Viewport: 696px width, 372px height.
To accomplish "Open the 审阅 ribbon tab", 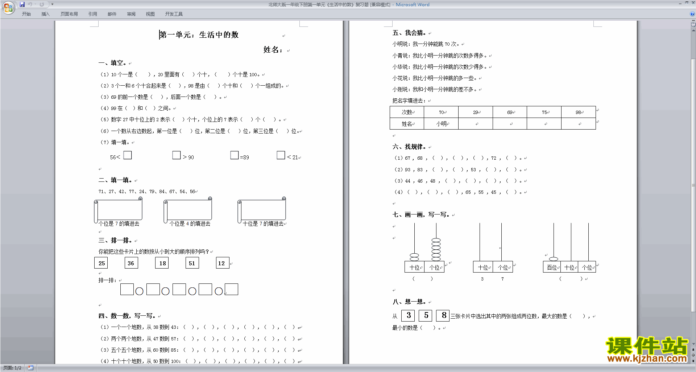I will (131, 14).
